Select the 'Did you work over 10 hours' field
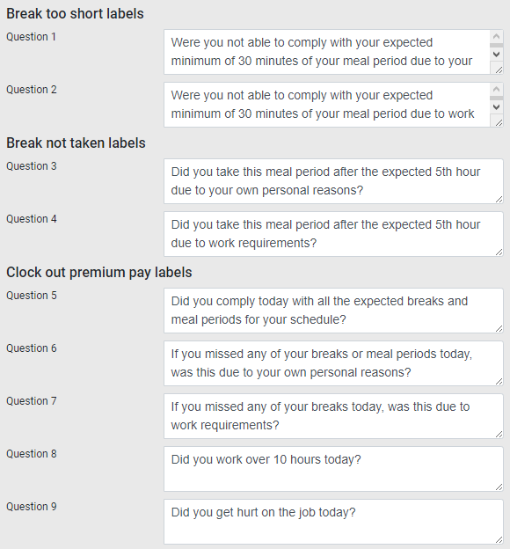Image resolution: width=510 pixels, height=549 pixels. point(333,469)
